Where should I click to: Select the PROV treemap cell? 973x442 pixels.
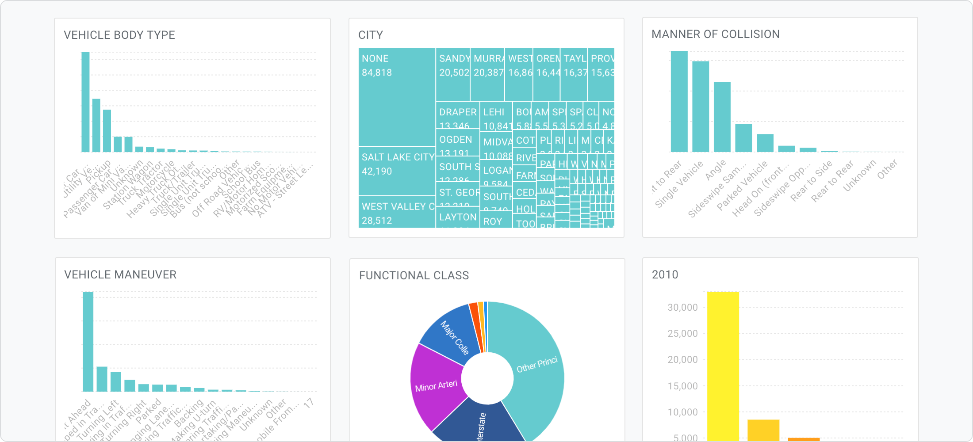pyautogui.click(x=601, y=75)
